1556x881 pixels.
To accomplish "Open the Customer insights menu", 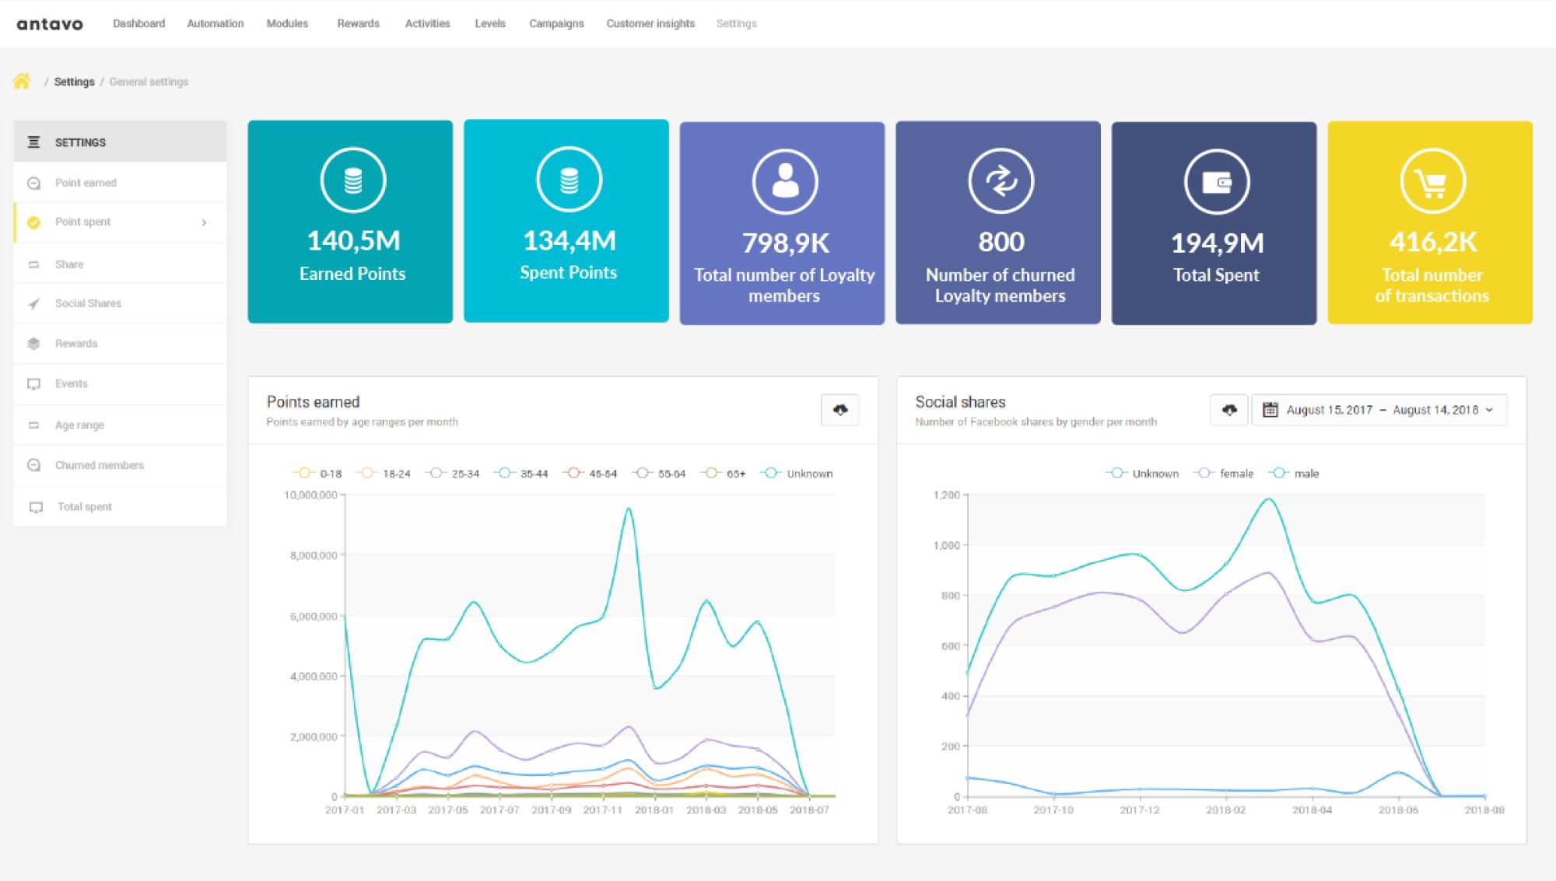I will click(650, 23).
